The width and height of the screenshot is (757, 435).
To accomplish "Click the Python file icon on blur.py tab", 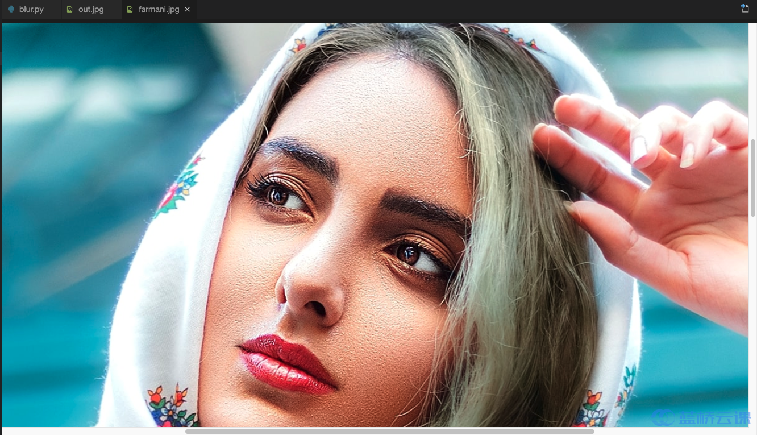I will click(x=11, y=9).
